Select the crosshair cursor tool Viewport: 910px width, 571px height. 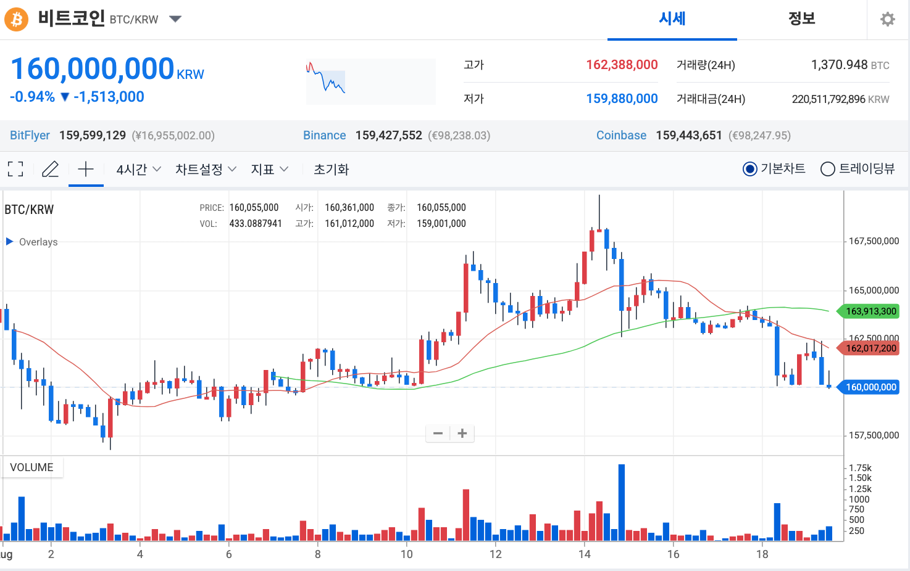86,169
